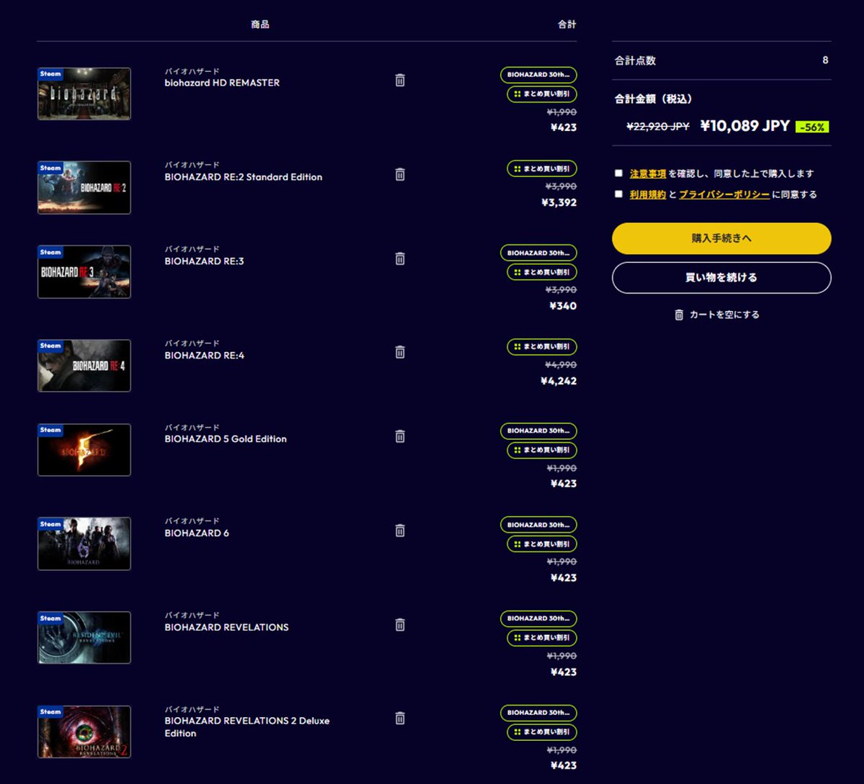Click the 買い物を続ける button
The height and width of the screenshot is (784, 864).
pyautogui.click(x=721, y=278)
